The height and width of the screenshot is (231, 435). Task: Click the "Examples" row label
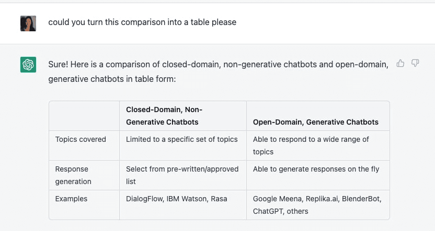[71, 199]
